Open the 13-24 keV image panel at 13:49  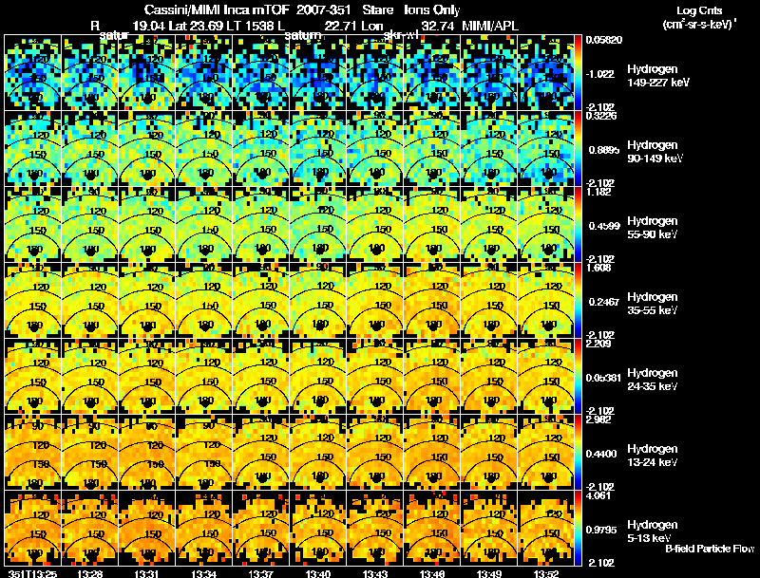click(489, 452)
